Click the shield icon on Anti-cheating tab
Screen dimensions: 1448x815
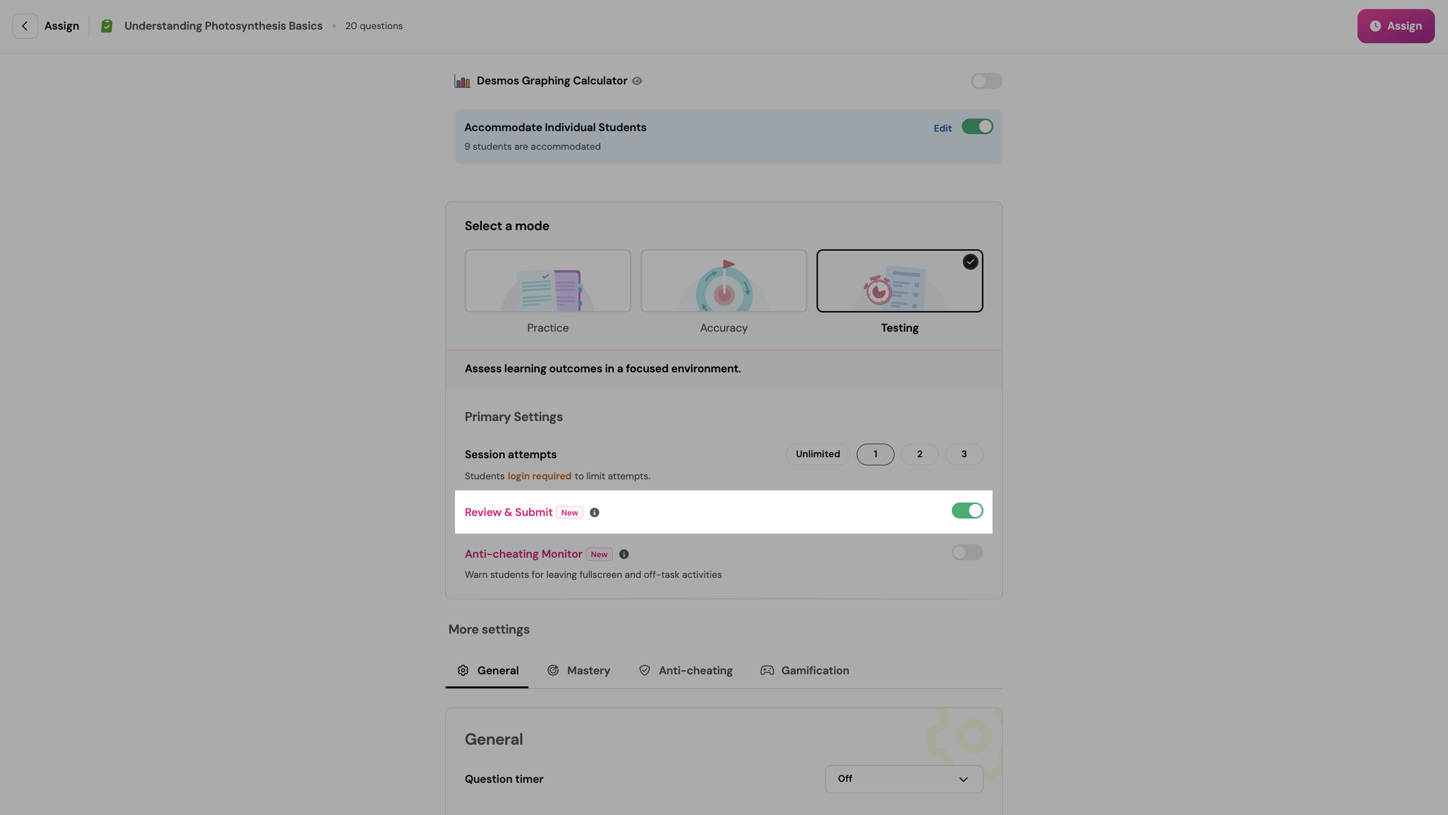click(x=645, y=670)
